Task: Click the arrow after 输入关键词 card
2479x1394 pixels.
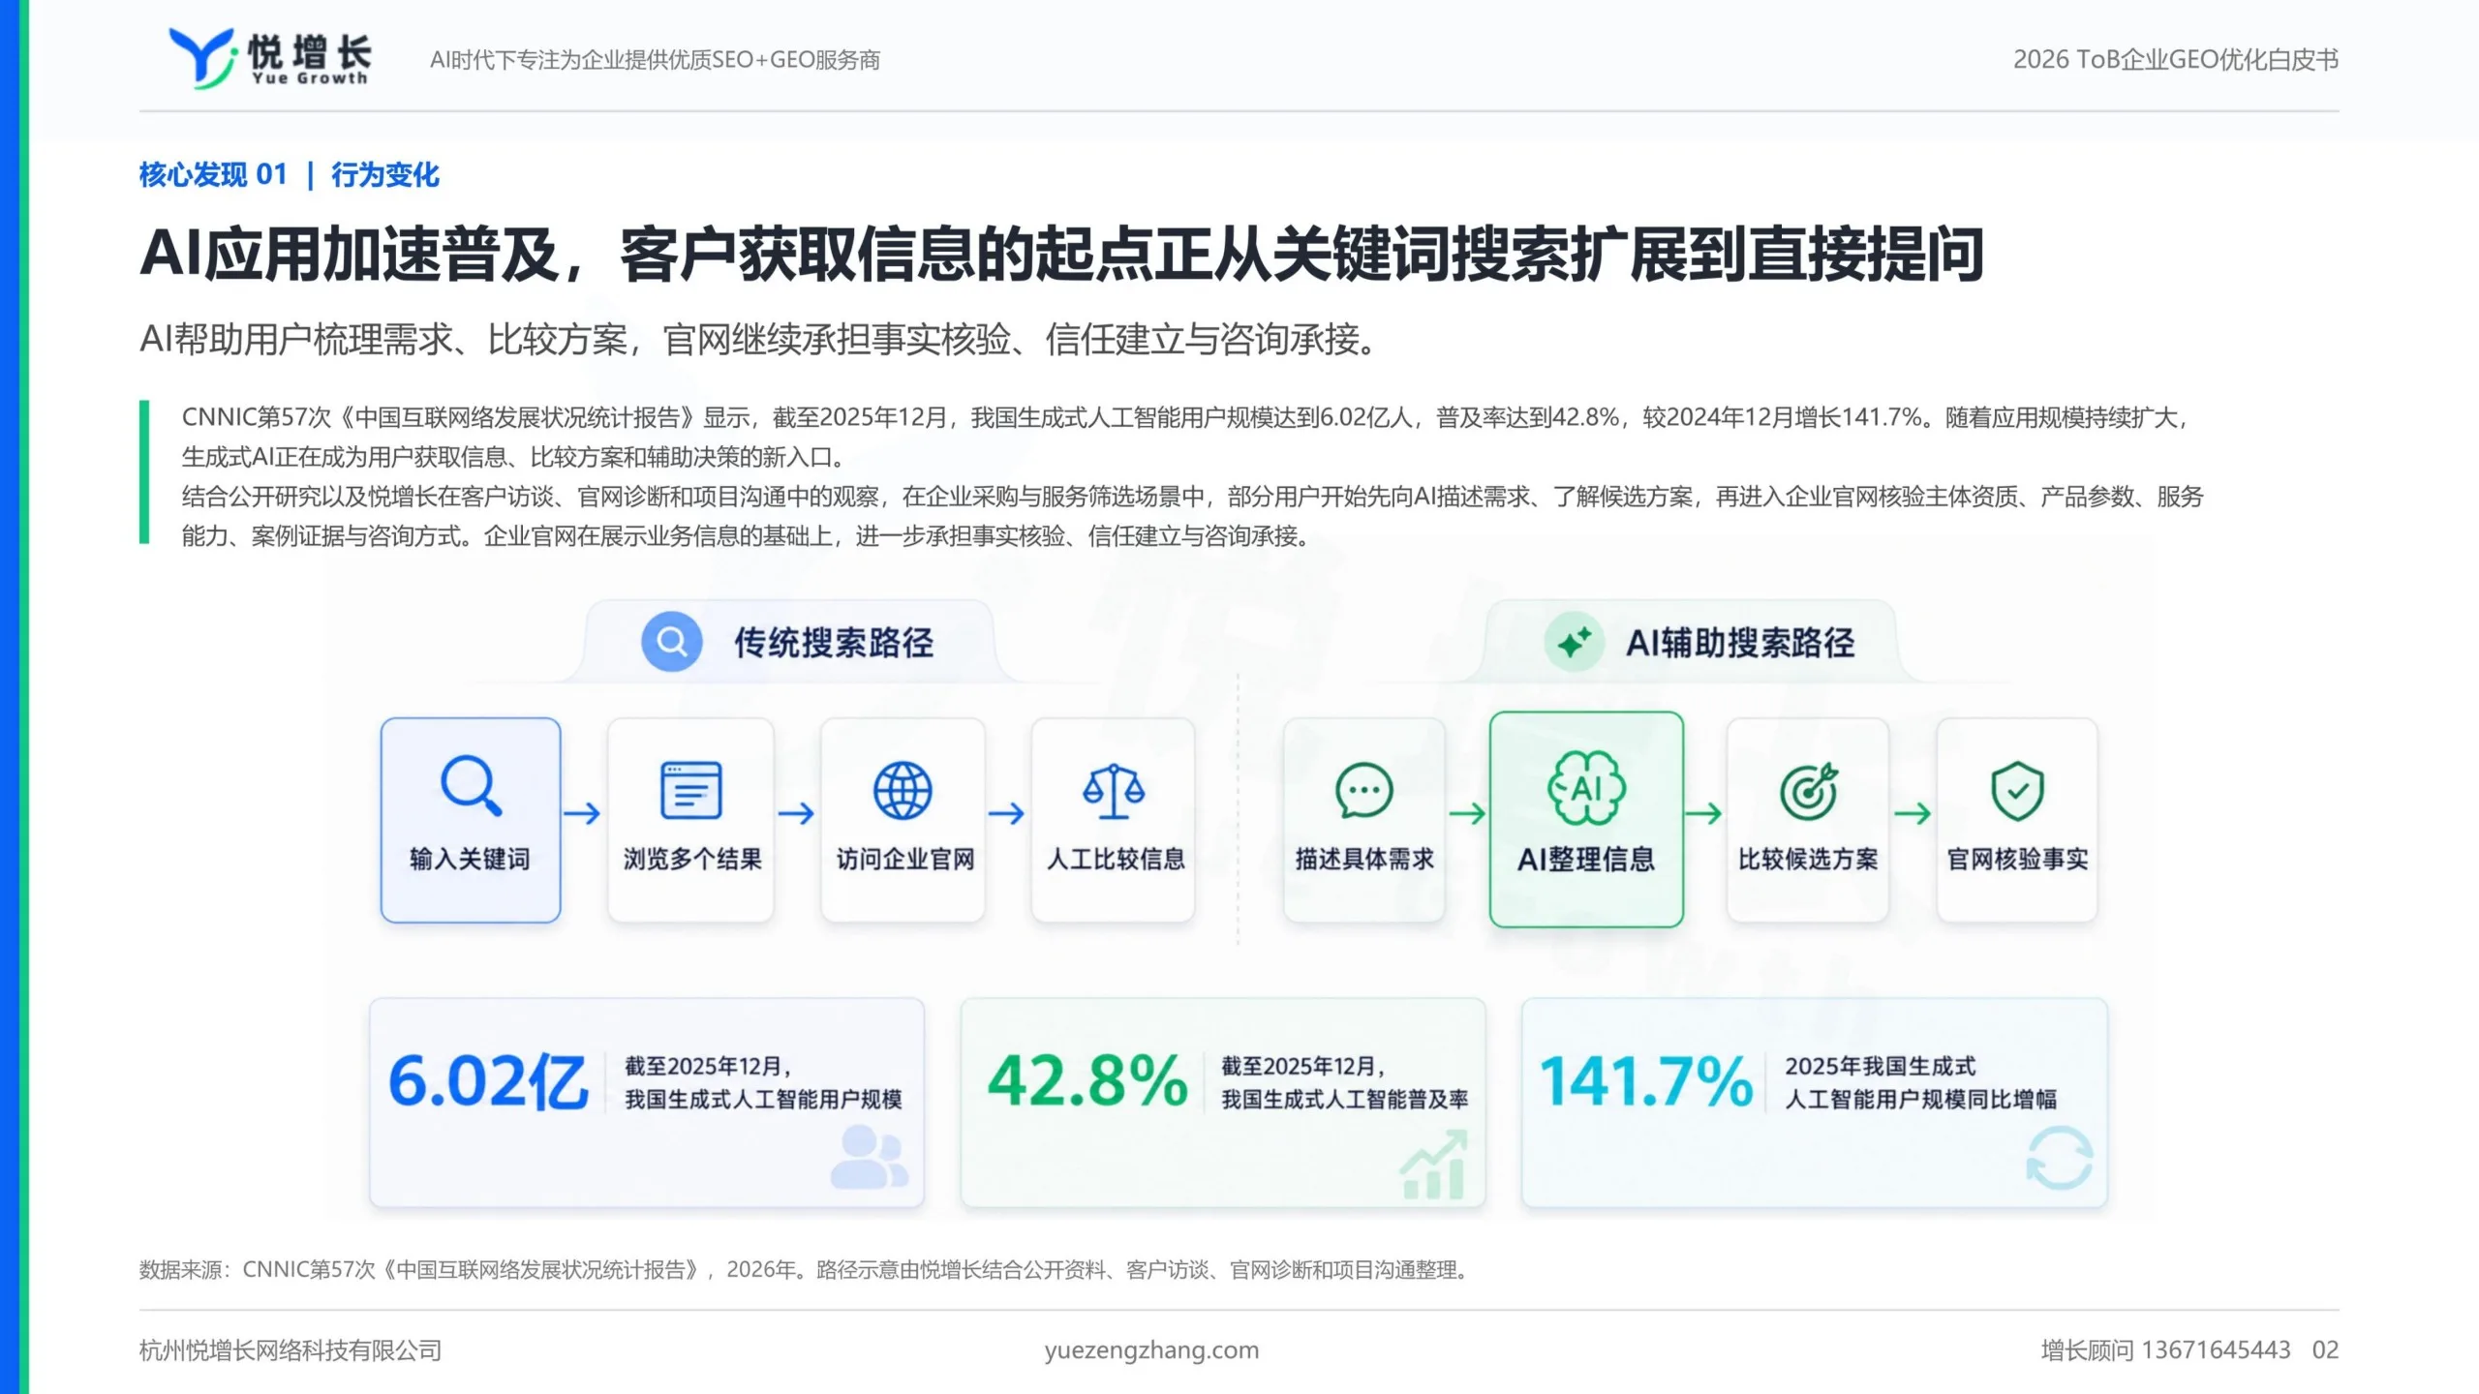Action: pos(582,813)
